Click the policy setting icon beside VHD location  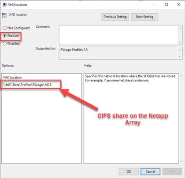(x=4, y=15)
